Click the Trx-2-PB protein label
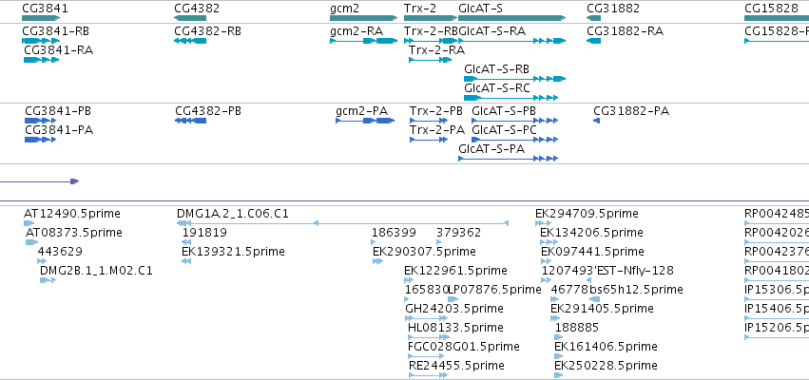Screen dimensions: 809x380 (436, 111)
